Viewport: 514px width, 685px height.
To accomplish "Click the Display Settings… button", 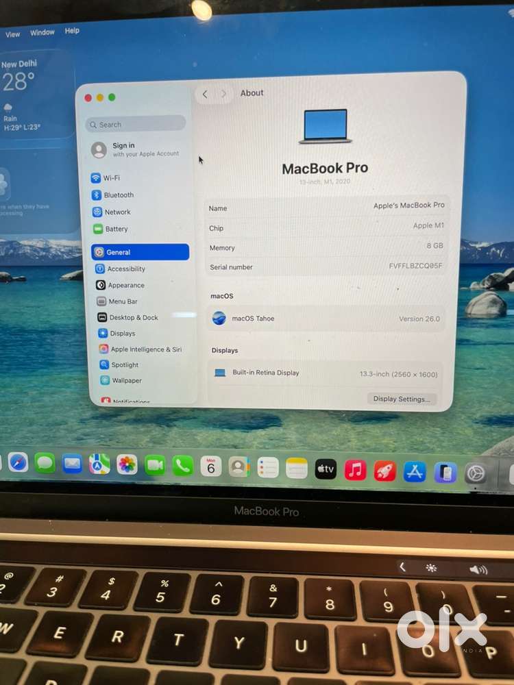I will [x=402, y=399].
